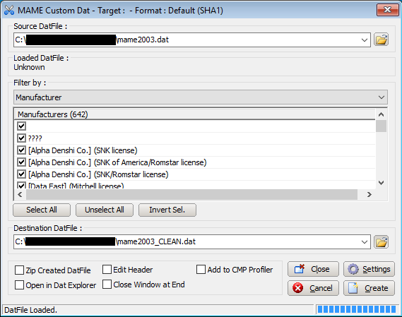This screenshot has height=317, width=402.
Task: Open Settings with the gear button
Action: (369, 269)
